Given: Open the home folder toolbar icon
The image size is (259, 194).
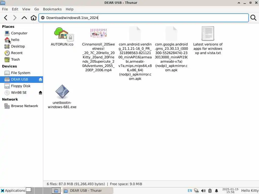Looking at the screenshot, I should tap(34, 18).
